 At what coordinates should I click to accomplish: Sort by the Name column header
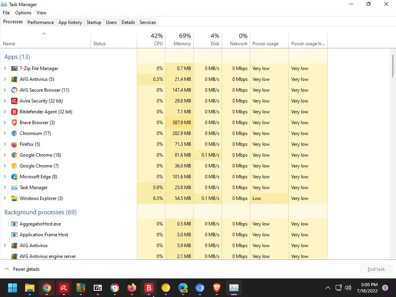coord(46,40)
